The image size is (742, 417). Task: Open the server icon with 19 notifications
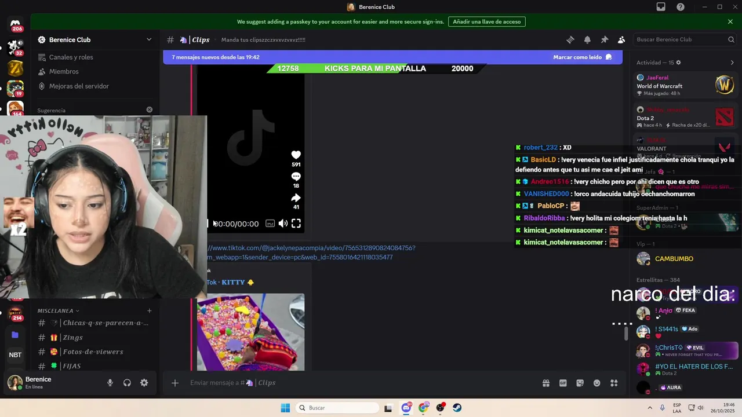(x=15, y=89)
